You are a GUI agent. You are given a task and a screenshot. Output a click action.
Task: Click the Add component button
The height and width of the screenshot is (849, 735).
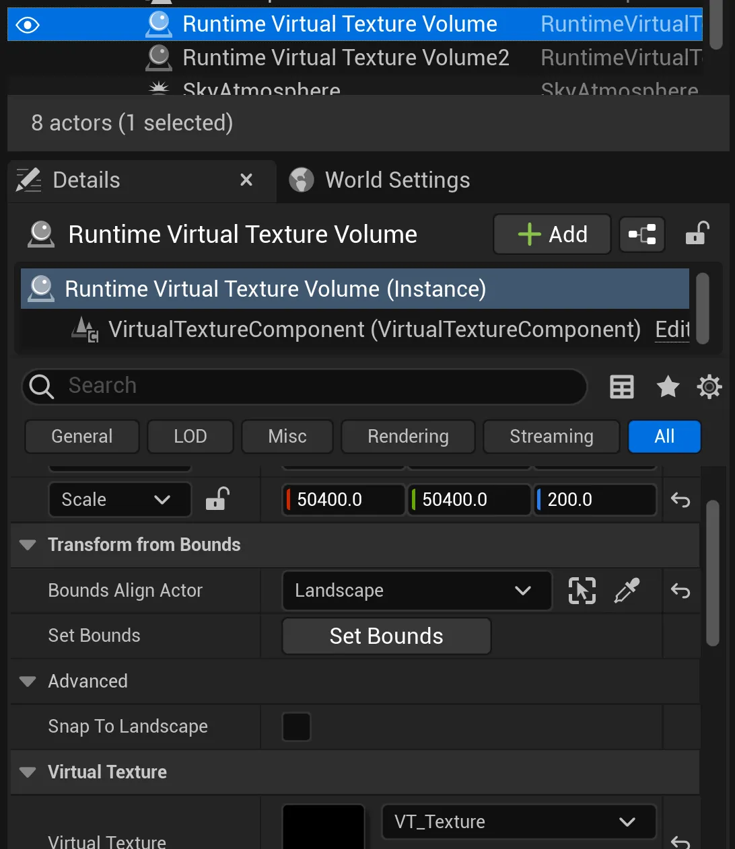click(x=552, y=234)
